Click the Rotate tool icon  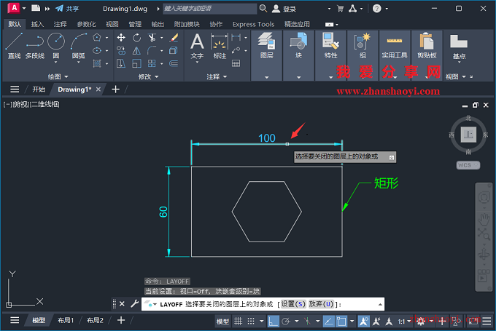pos(136,38)
